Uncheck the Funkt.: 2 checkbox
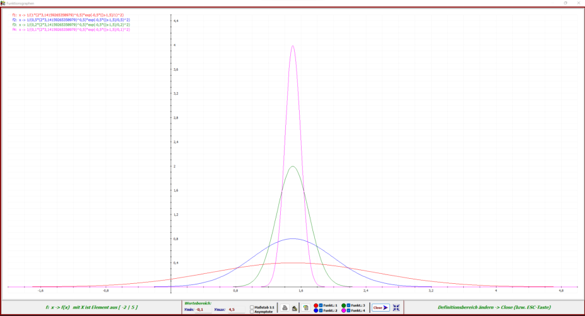The height and width of the screenshot is (316, 585). click(321, 311)
